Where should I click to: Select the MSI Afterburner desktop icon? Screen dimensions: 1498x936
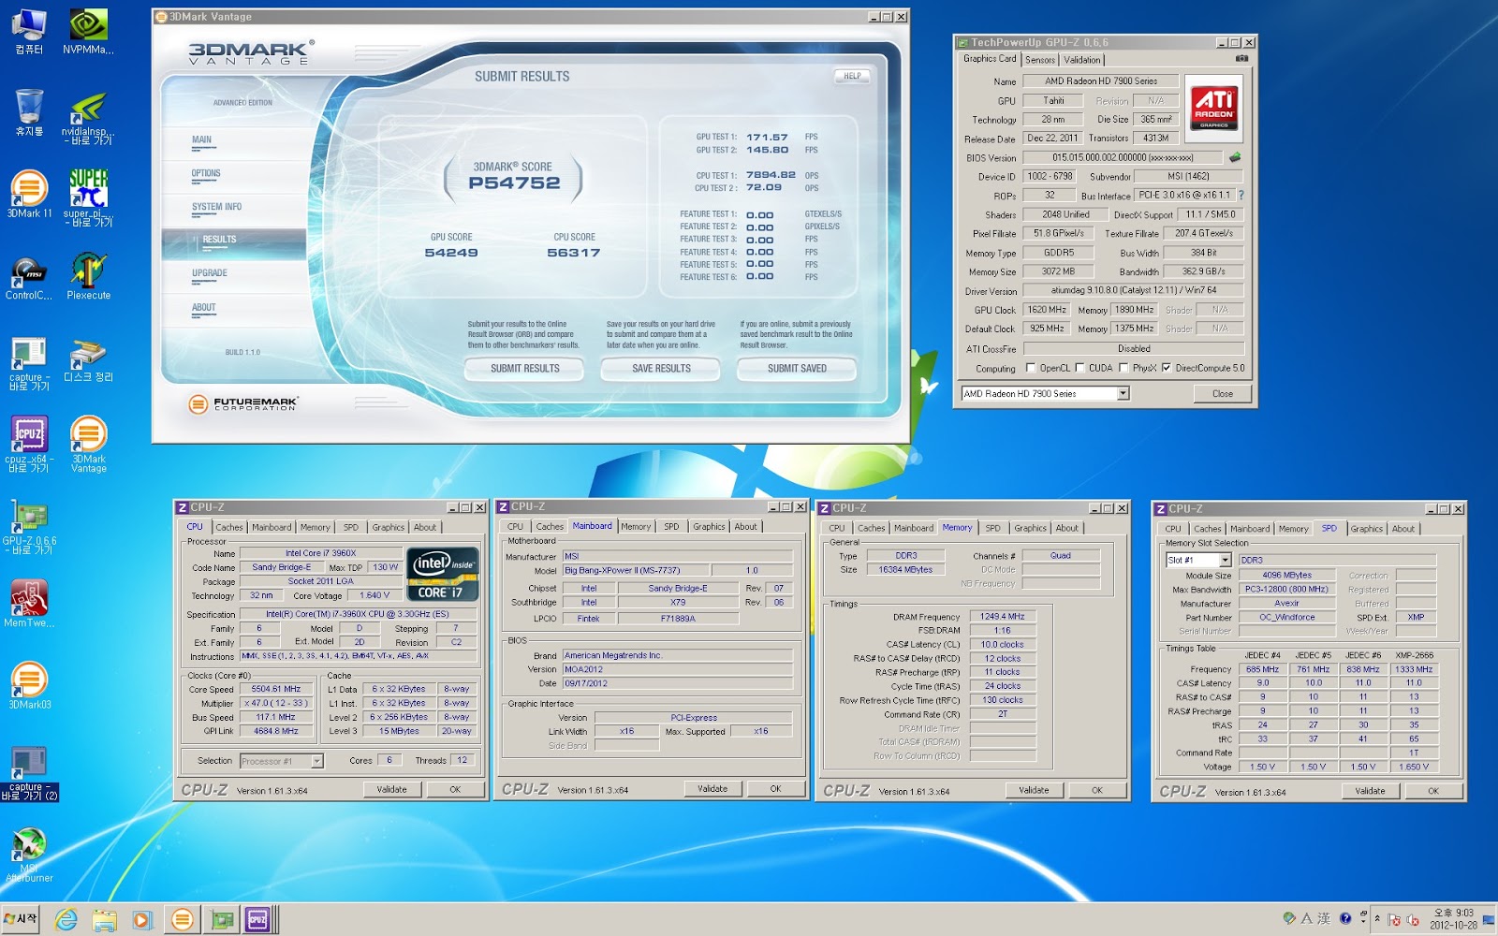click(29, 856)
